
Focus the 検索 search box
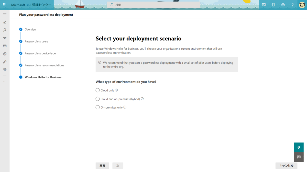click(153, 5)
